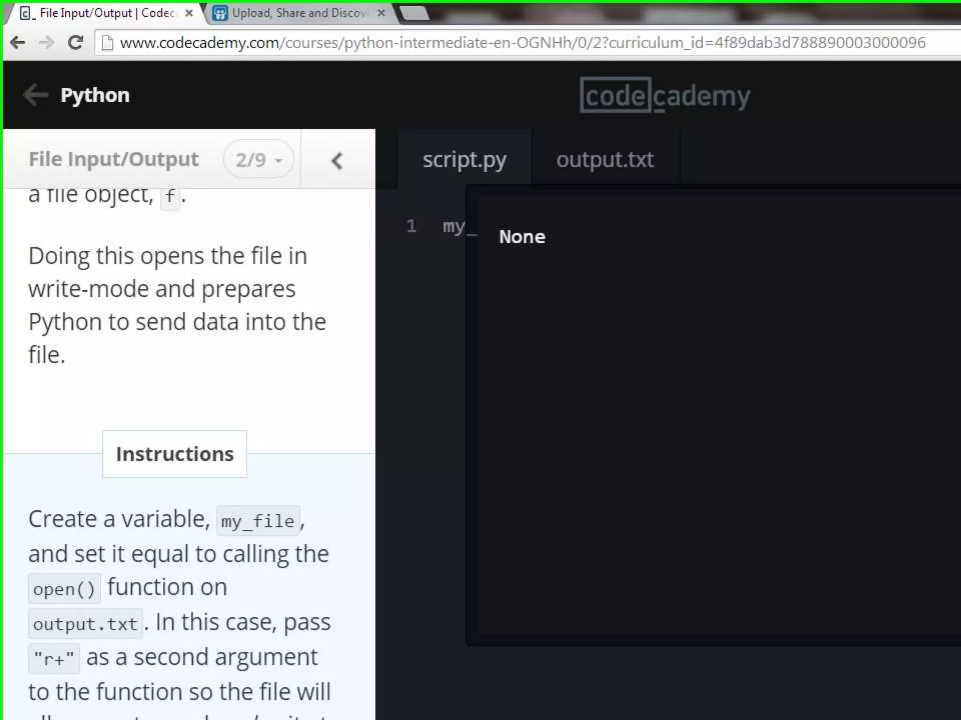
Task: Click the browser forward arrow
Action: [x=46, y=43]
